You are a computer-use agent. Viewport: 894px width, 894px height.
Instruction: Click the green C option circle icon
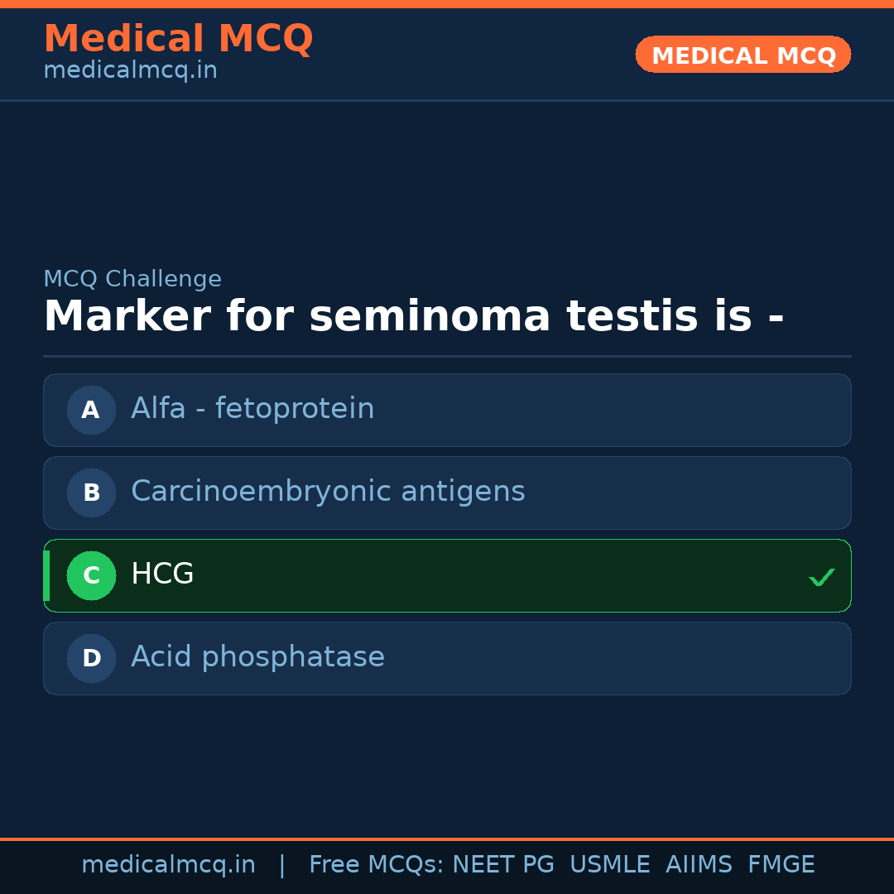[91, 575]
